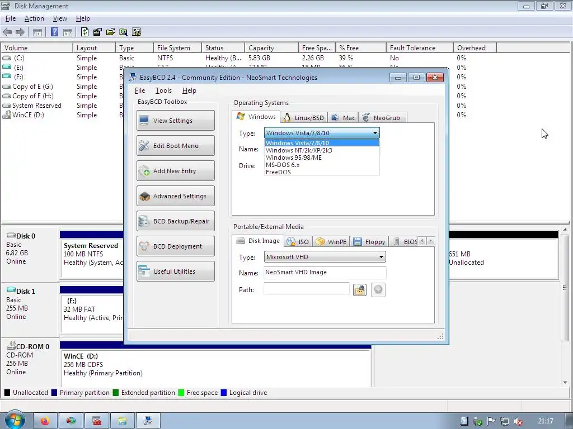
Task: Switch to the Linux/BSD tab
Action: click(304, 117)
